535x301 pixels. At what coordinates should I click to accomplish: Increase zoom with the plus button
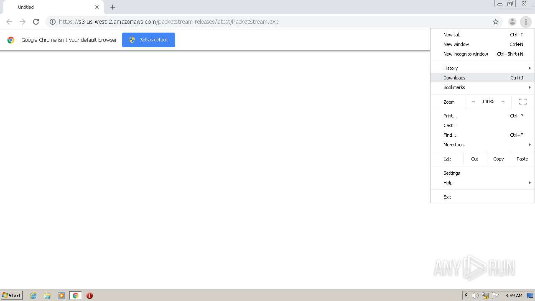pos(503,102)
